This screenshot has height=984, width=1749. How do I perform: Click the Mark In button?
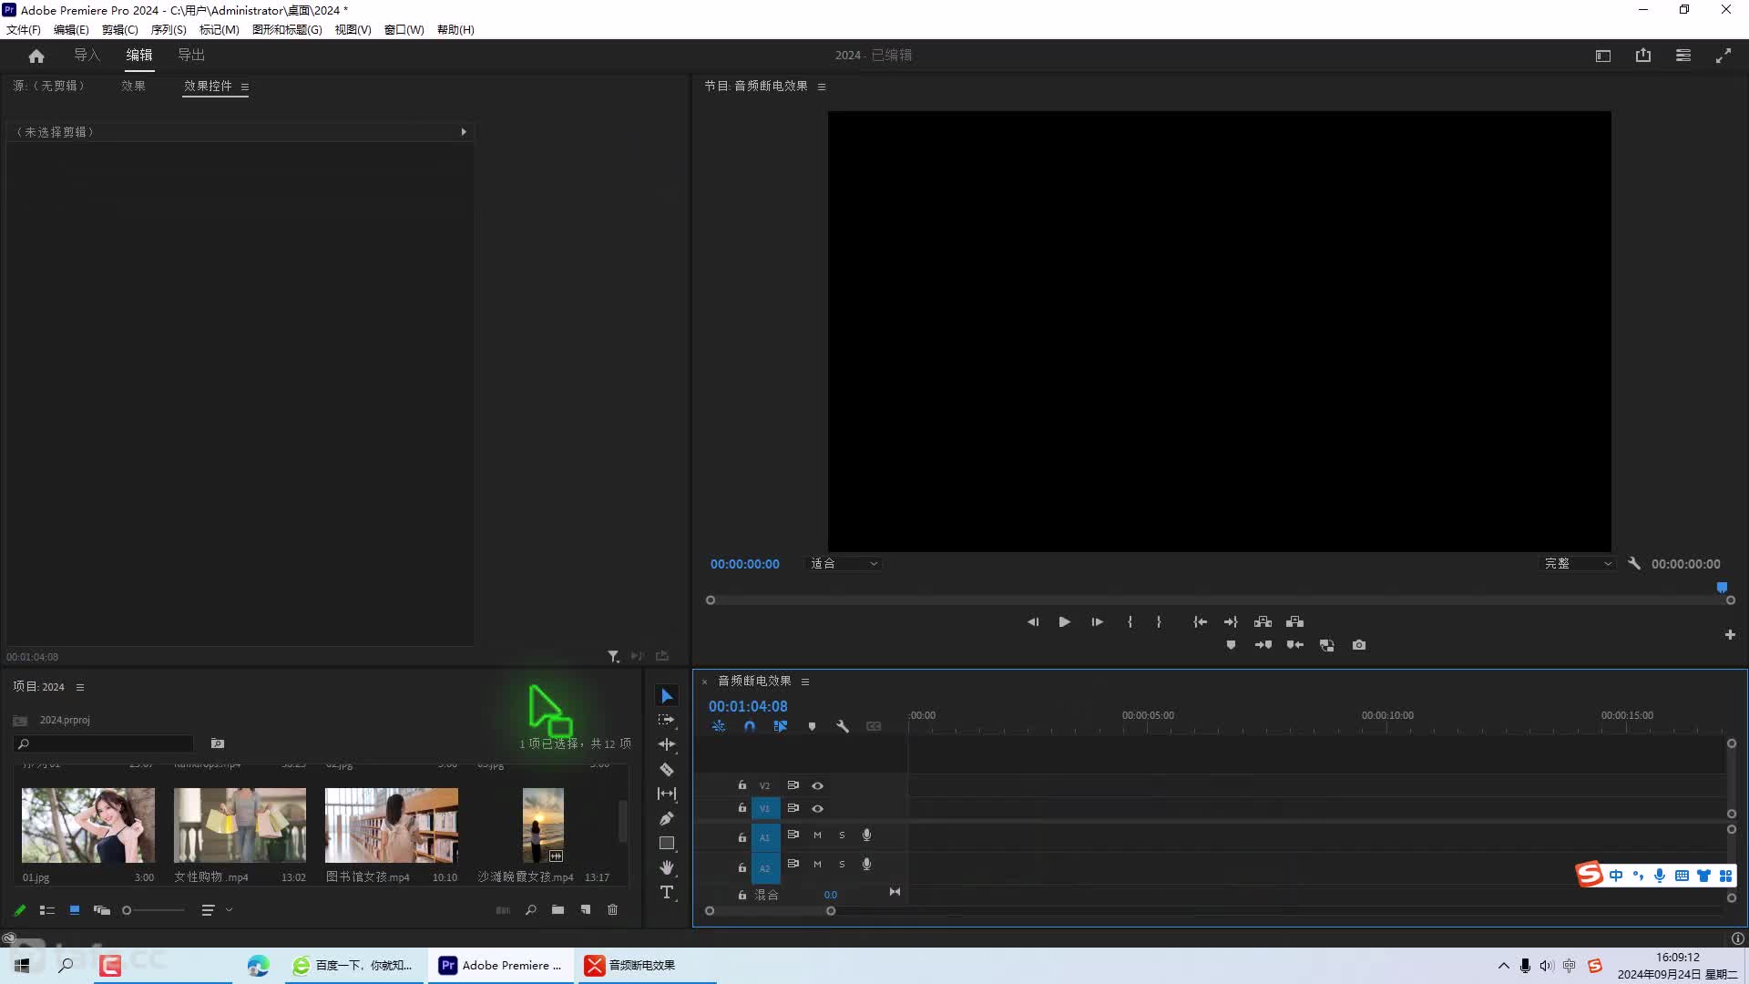1130,622
